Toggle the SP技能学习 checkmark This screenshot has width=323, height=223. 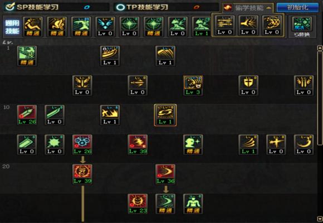9,7
